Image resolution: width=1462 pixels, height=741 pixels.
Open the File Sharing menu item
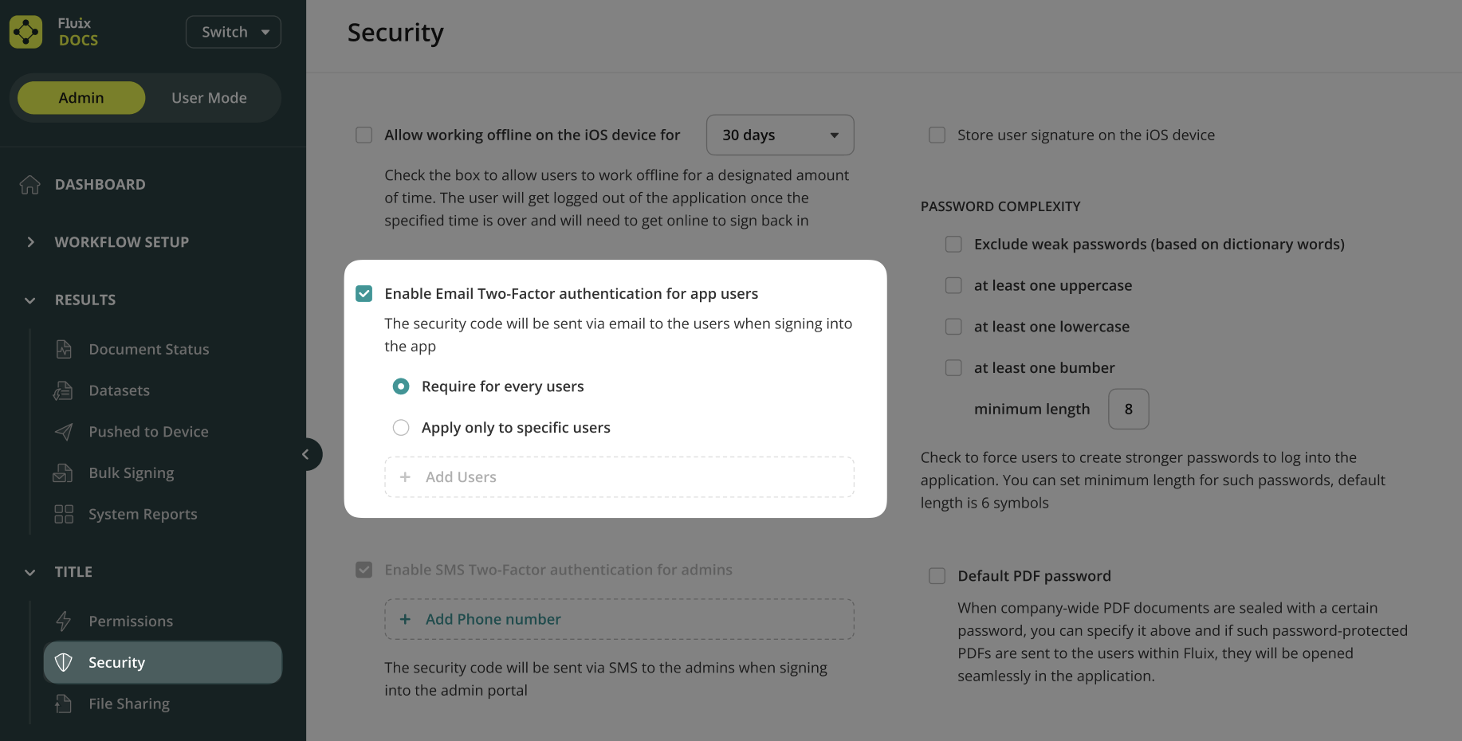pos(129,704)
